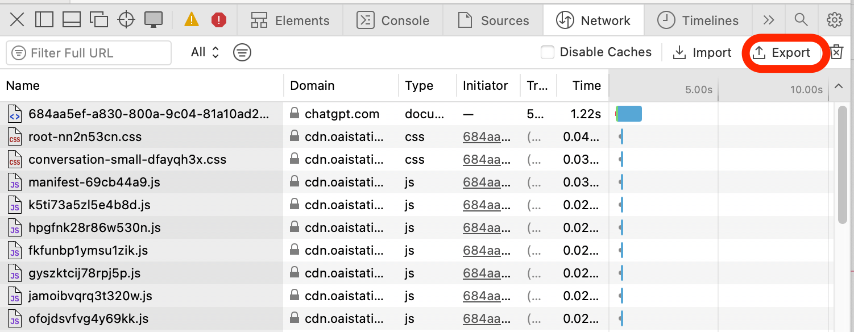This screenshot has width=854, height=332.
Task: Switch to the Sources tab
Action: click(x=494, y=20)
